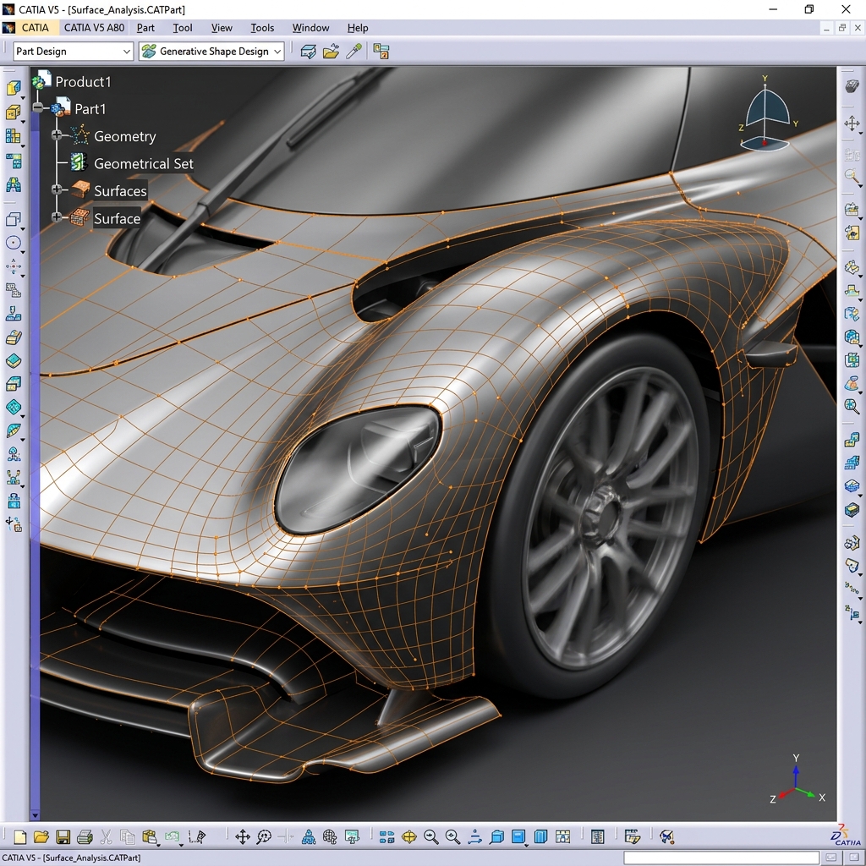Image resolution: width=866 pixels, height=866 pixels.
Task: Click the globe icon in bottom toolbar
Action: (x=330, y=836)
